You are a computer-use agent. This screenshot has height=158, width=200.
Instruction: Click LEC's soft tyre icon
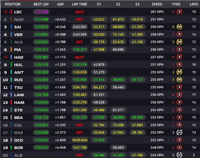[179, 12]
